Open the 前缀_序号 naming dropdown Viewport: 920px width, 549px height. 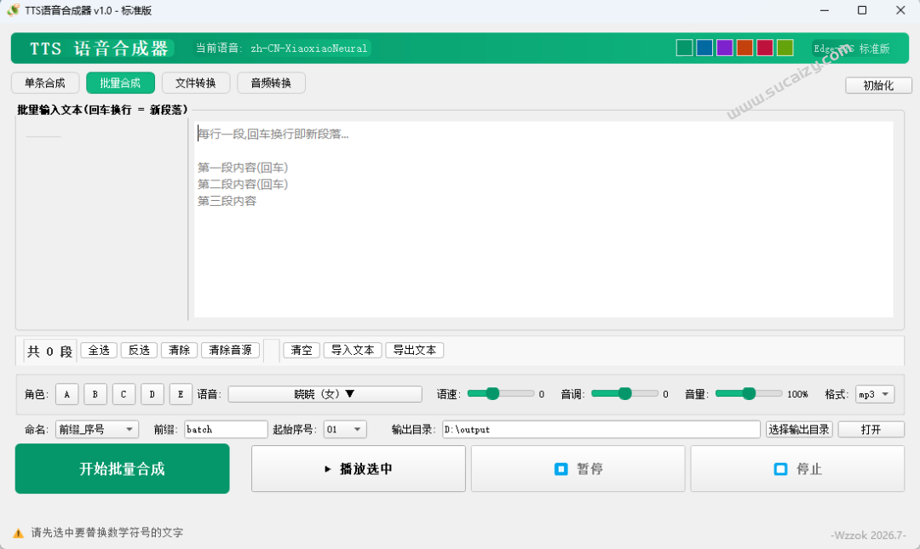[x=97, y=429]
